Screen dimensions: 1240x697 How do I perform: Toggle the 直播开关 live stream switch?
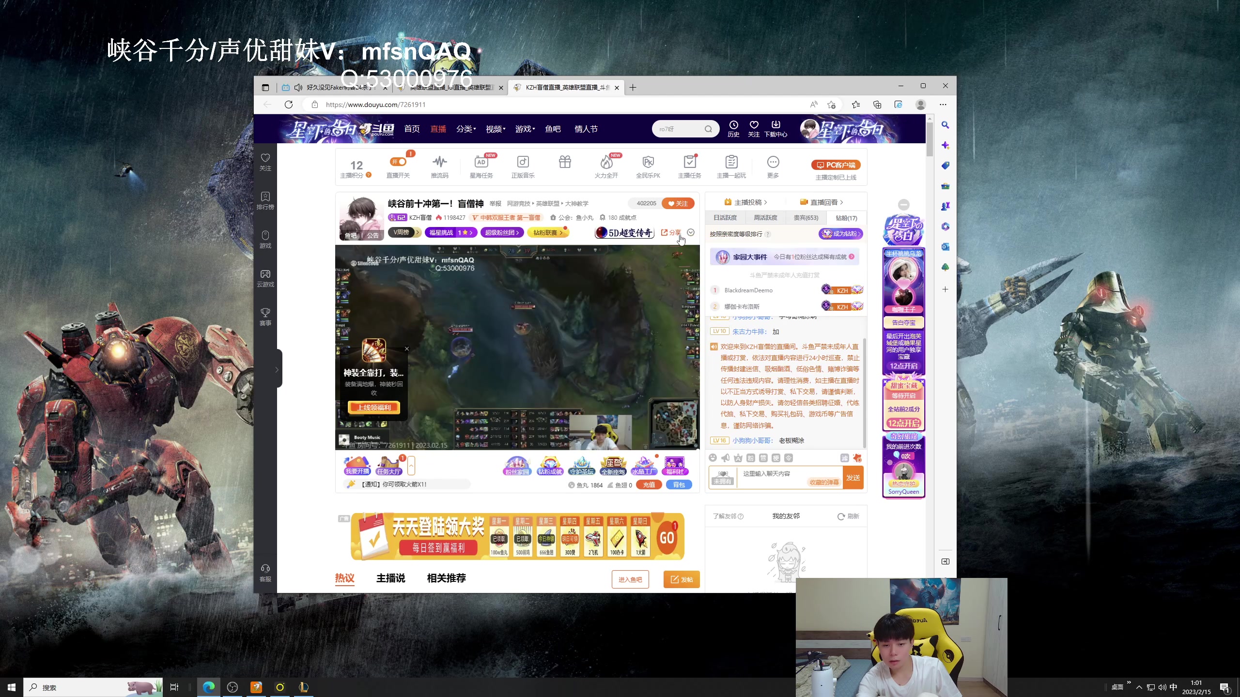point(398,162)
